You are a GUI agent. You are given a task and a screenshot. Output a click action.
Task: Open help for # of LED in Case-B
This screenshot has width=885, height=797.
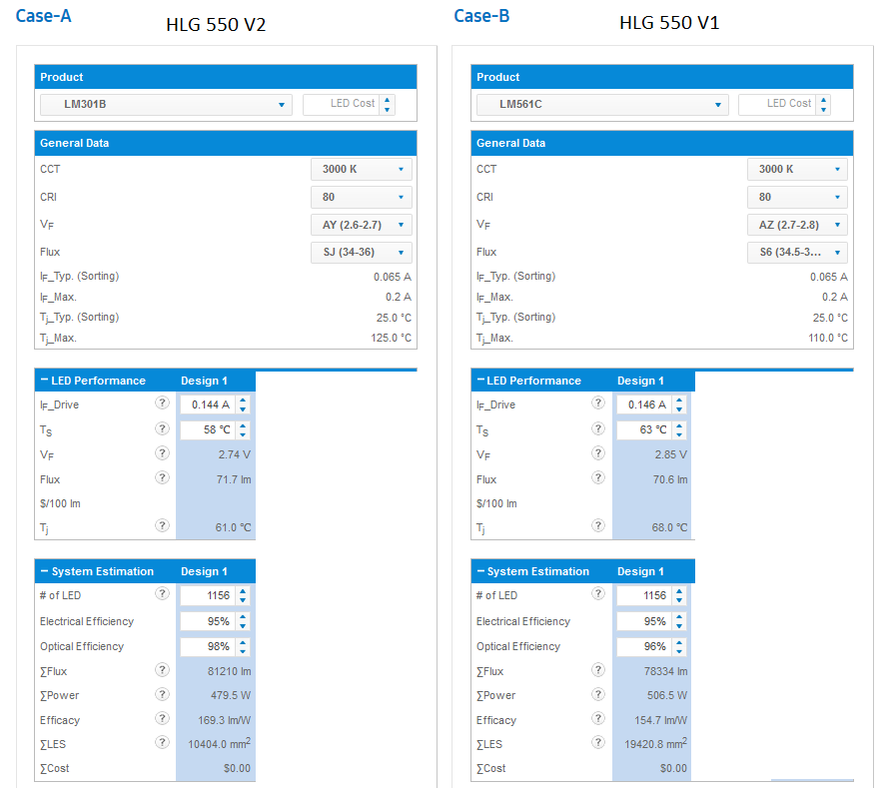(x=598, y=594)
